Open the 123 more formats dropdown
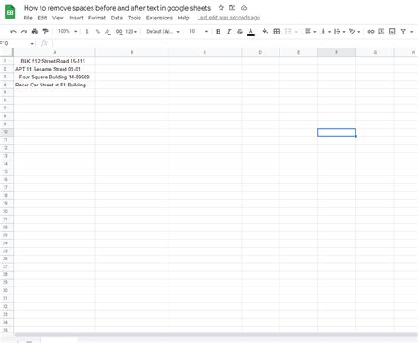Viewport: 418px width, 343px height. 131,31
